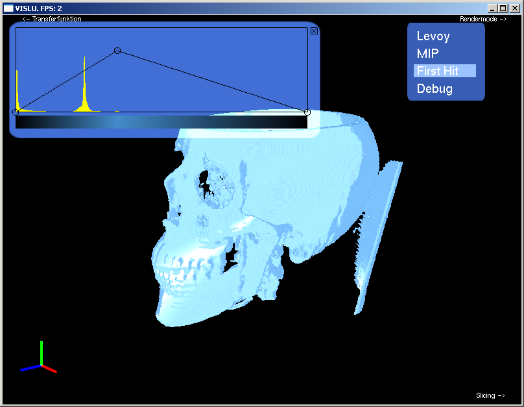Click the XYZ axis orientation gizmo

[x=40, y=362]
